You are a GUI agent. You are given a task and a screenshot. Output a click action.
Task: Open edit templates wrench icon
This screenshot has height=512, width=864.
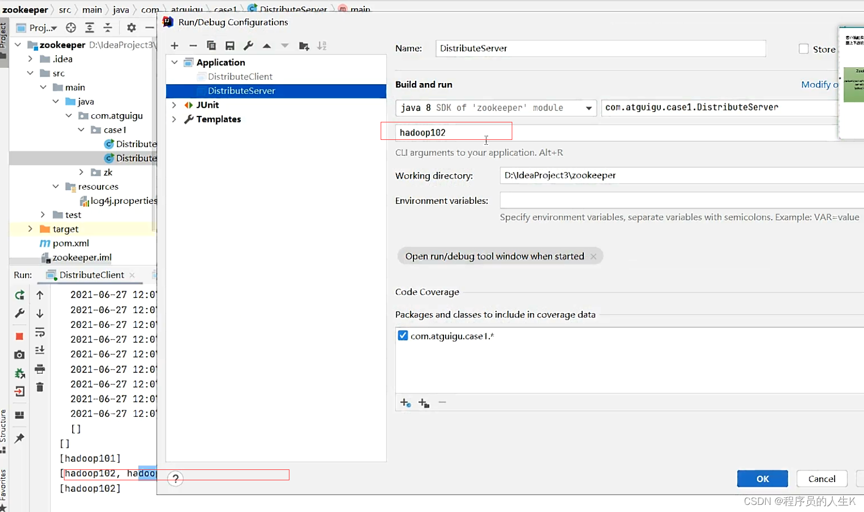(248, 46)
